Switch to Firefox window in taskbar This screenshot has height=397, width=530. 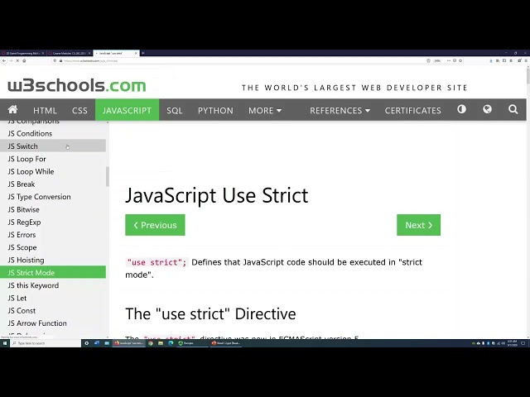[x=129, y=343]
